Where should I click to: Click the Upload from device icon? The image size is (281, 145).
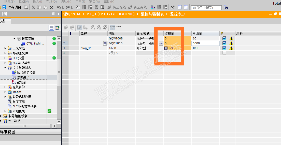pyautogui.click(x=90, y=7)
